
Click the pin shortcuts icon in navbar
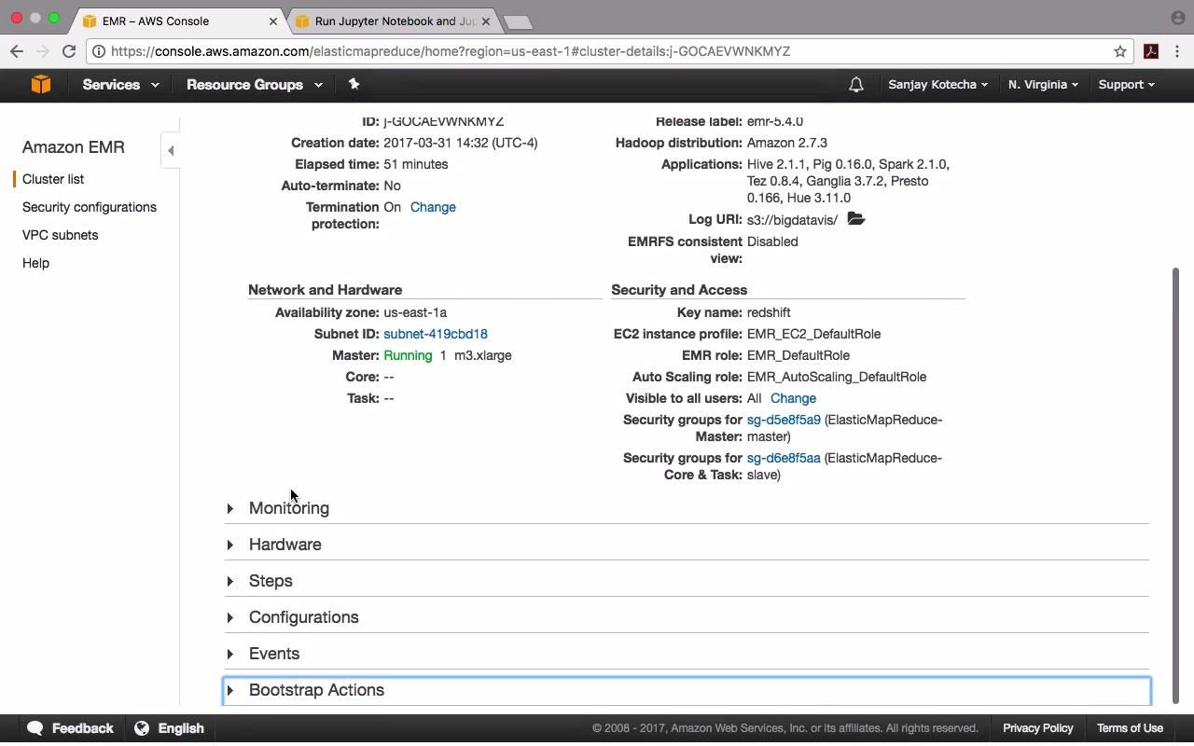point(354,84)
